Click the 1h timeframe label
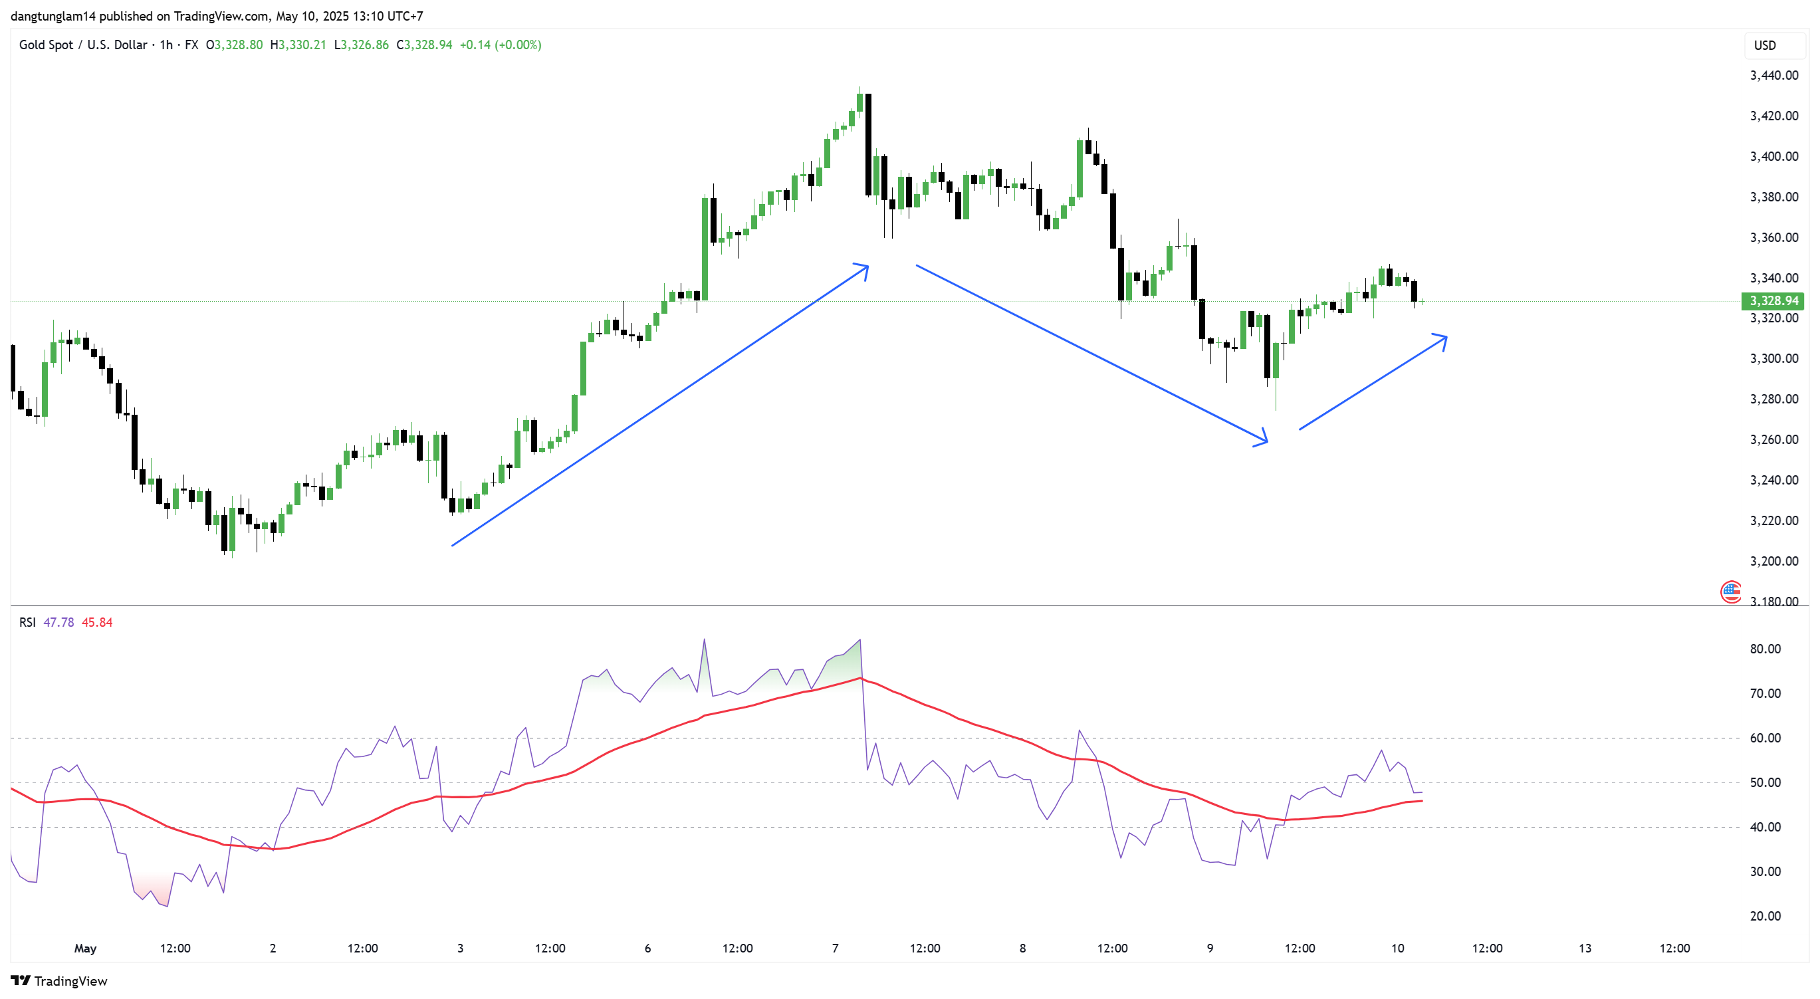The height and width of the screenshot is (999, 1820). pyautogui.click(x=166, y=45)
